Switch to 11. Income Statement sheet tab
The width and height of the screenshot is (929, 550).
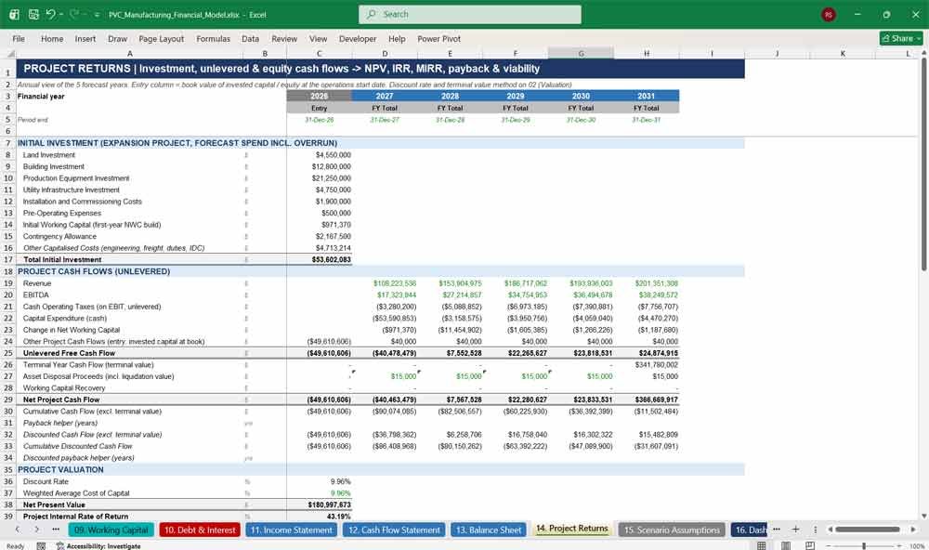pos(292,530)
